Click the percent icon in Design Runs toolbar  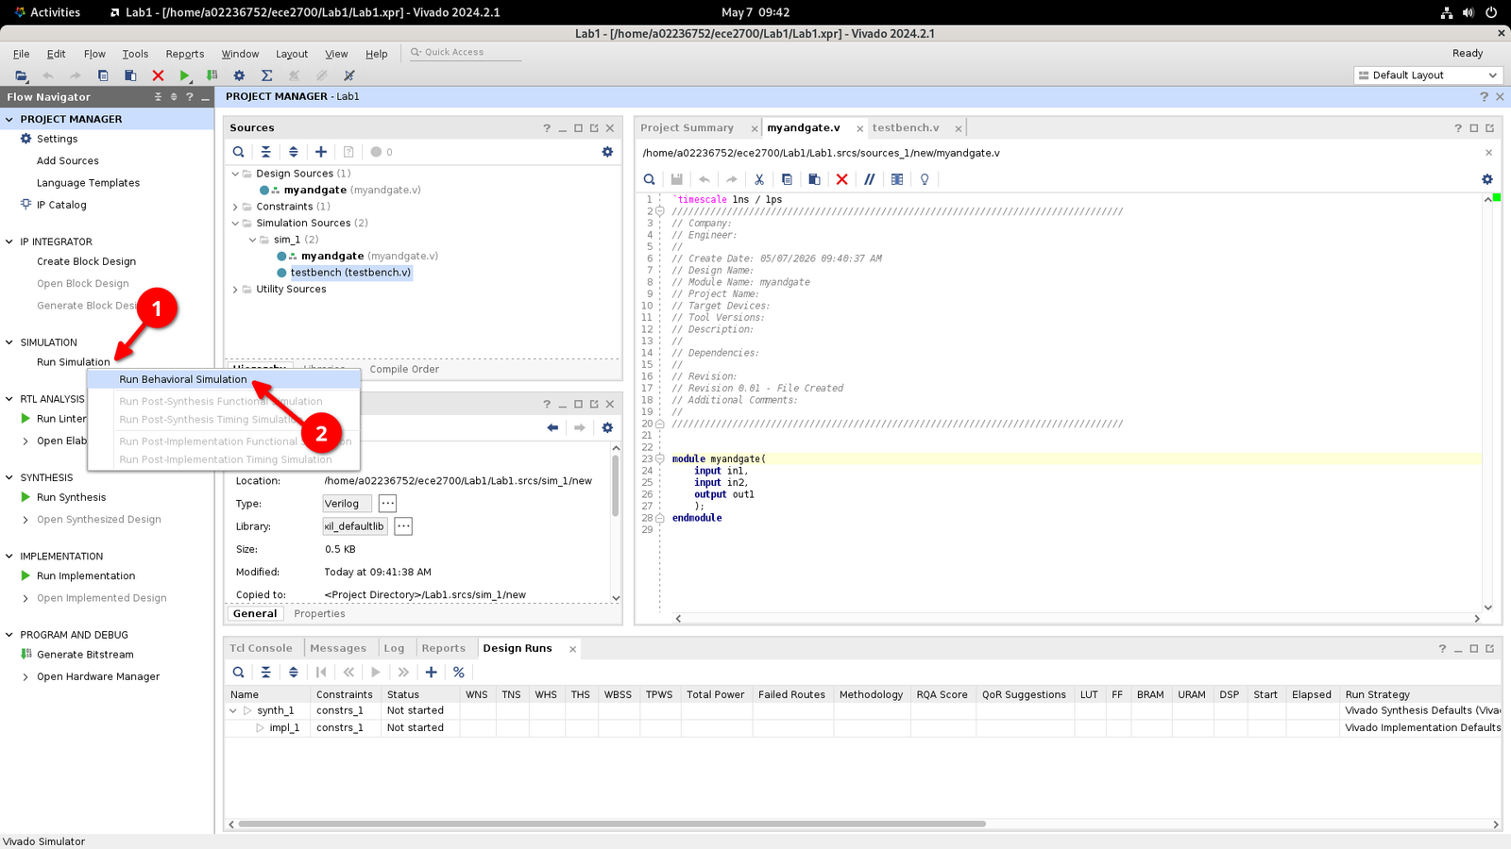click(x=459, y=673)
